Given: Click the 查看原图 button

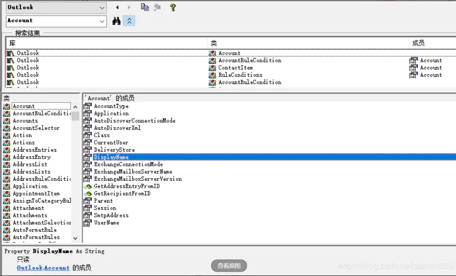Looking at the screenshot, I should tap(228, 266).
